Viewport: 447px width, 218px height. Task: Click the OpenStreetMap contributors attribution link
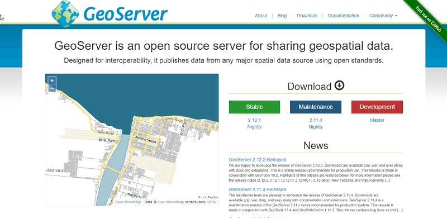[171, 202]
